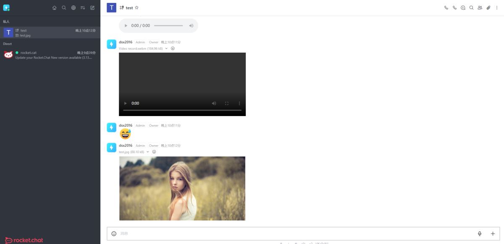The image size is (504, 244).
Task: Open dsx2016 avatar on emoji message
Action: coord(111,127)
